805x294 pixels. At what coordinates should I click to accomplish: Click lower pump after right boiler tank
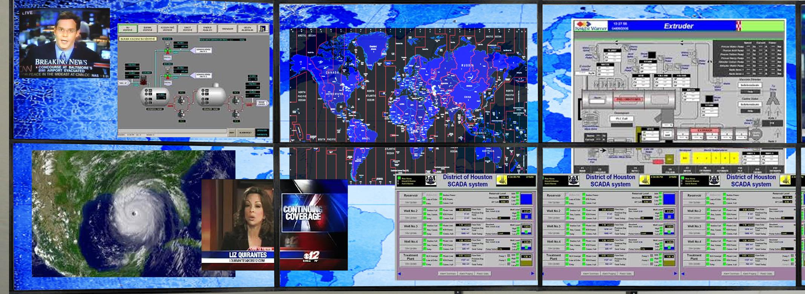coord(236,114)
